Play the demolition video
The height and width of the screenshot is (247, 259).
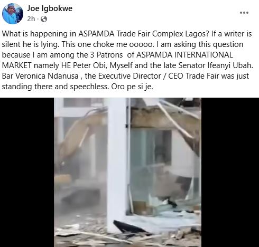click(x=127, y=172)
